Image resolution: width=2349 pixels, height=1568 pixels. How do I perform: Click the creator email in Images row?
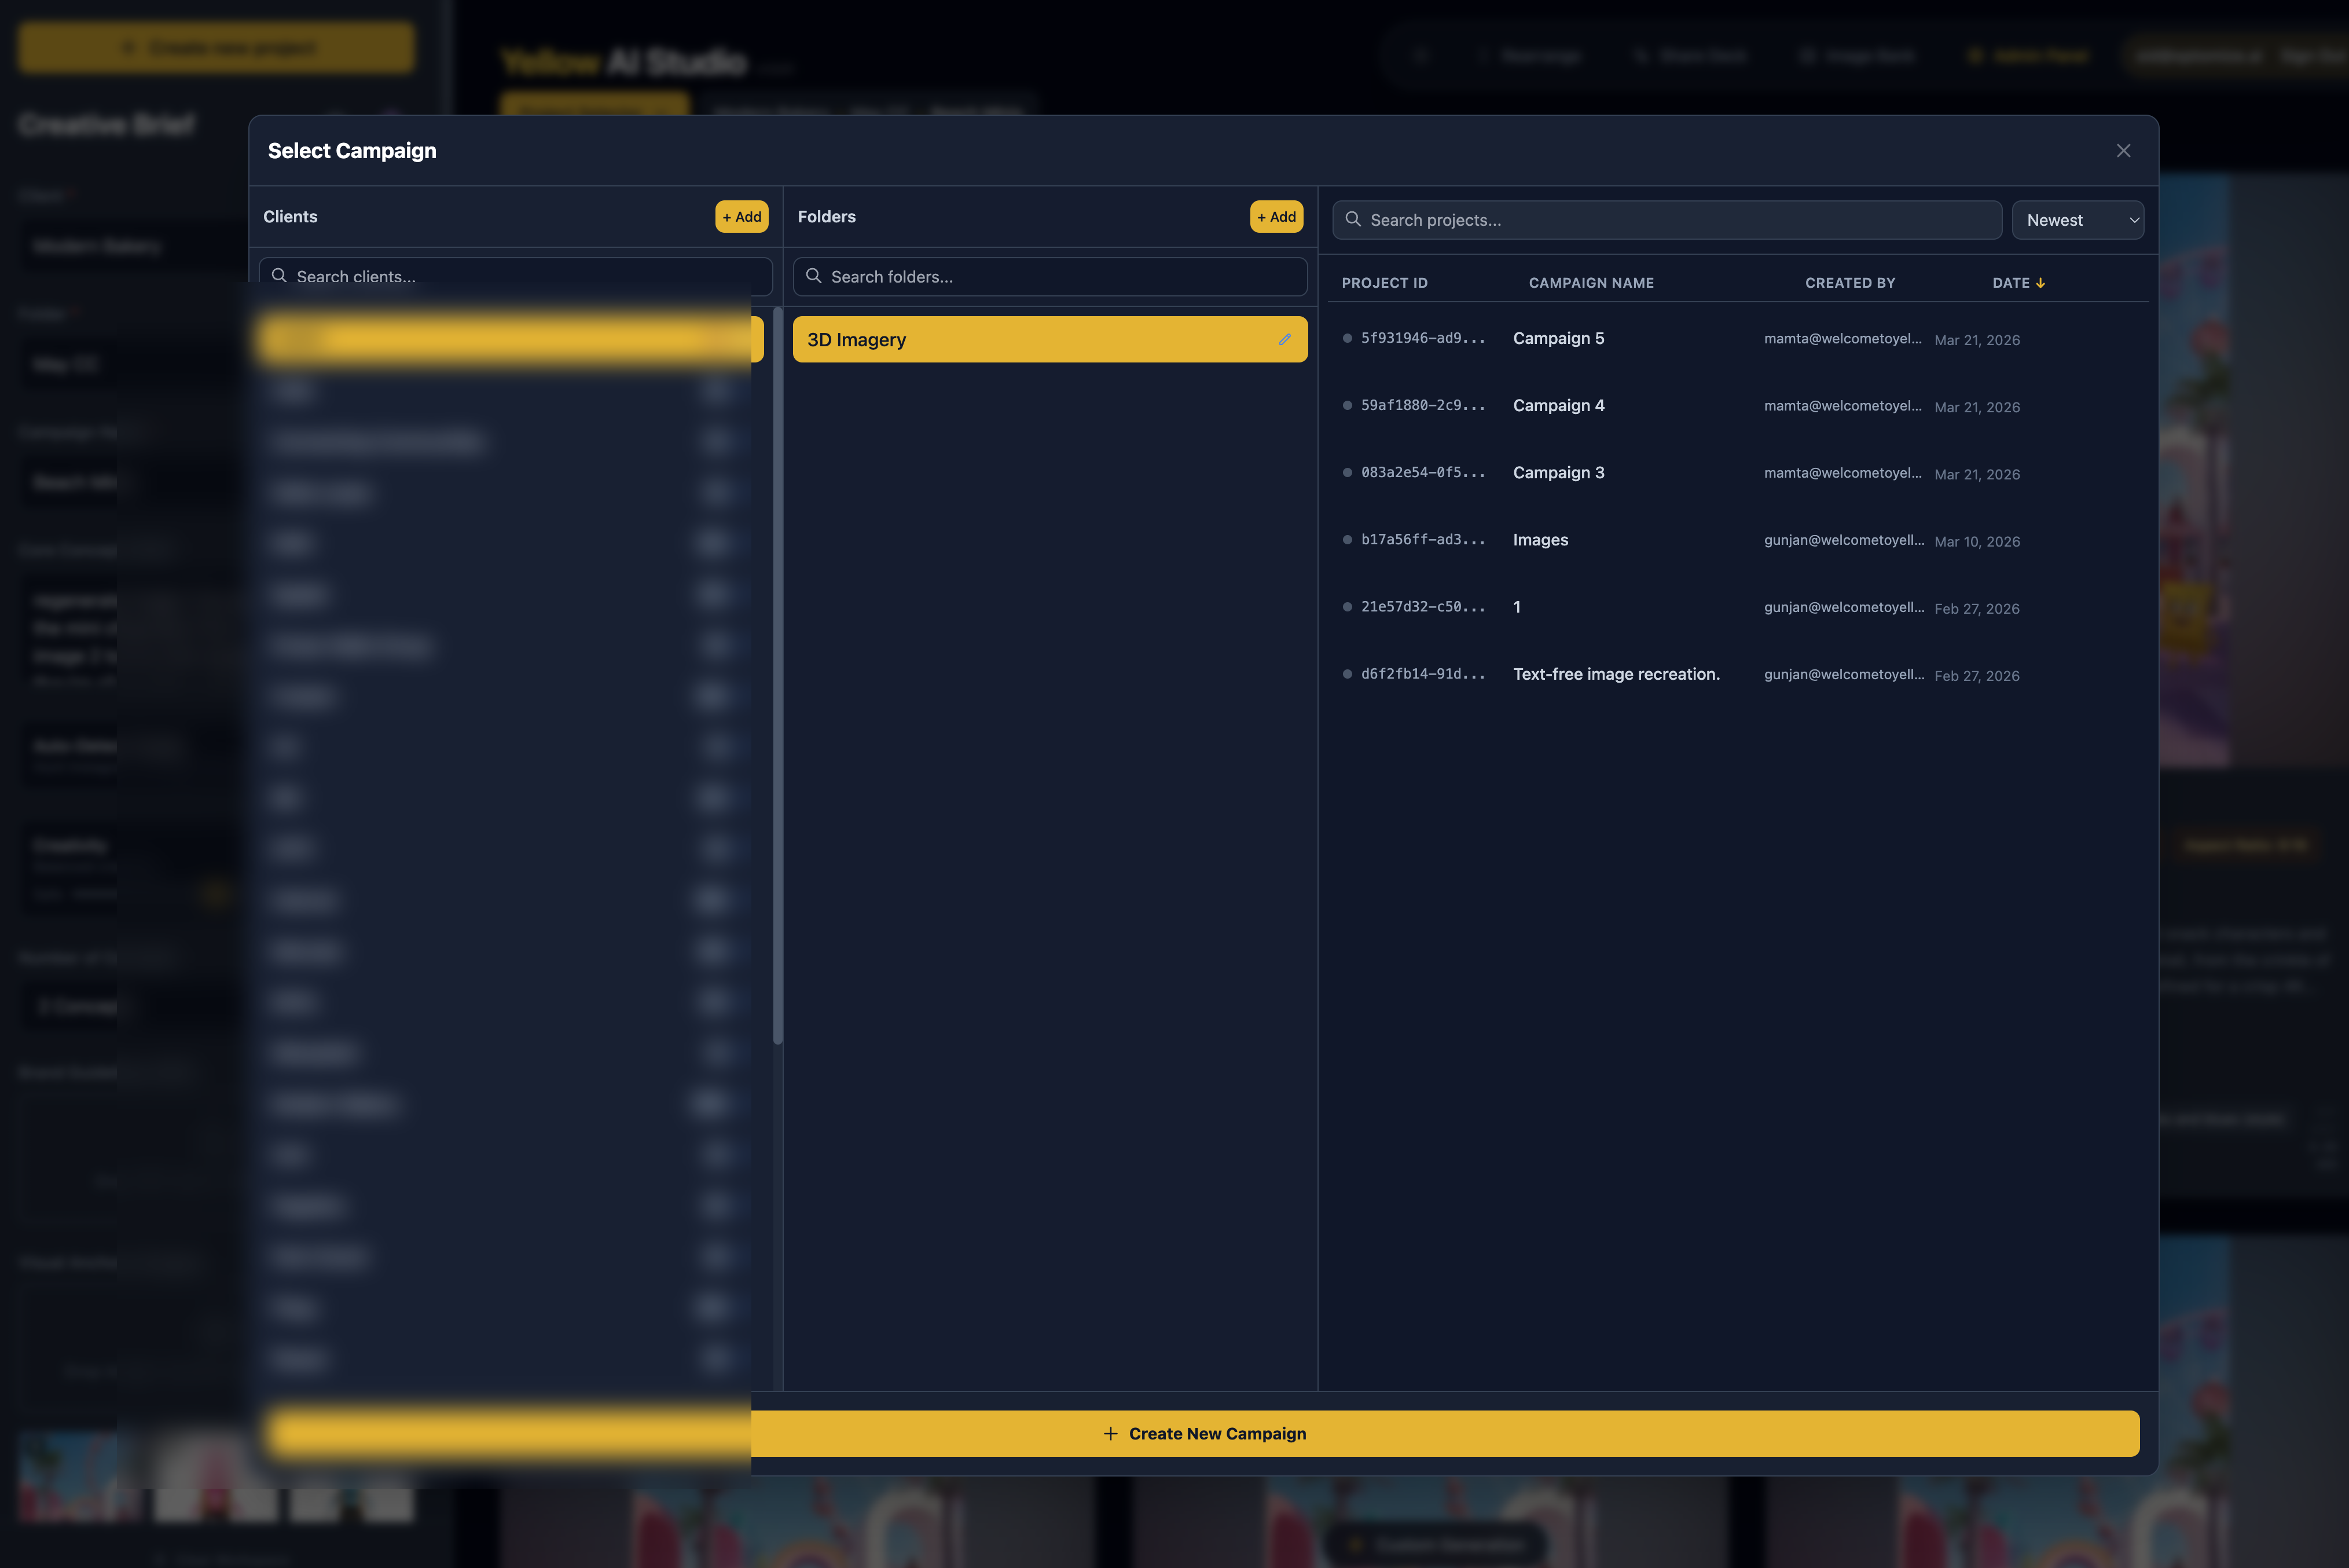[1844, 540]
